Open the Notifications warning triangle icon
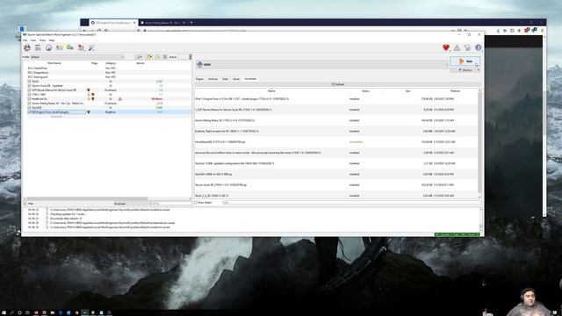The height and width of the screenshot is (316, 562). (x=457, y=47)
